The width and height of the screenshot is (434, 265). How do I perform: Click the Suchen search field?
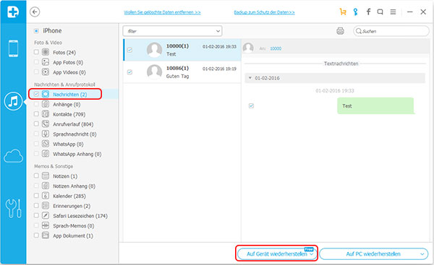coord(391,31)
